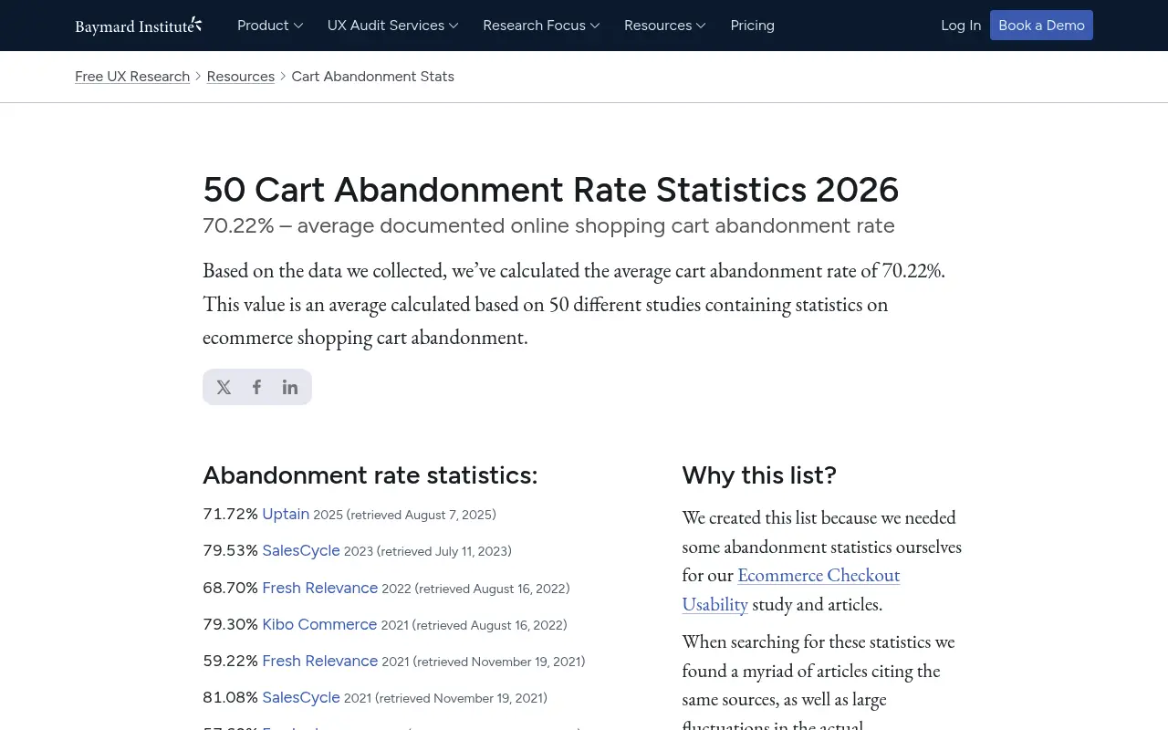Expand Research Focus menu
Viewport: 1168px width, 730px height.
pyautogui.click(x=541, y=26)
